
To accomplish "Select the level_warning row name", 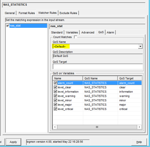I will pos(66,96).
